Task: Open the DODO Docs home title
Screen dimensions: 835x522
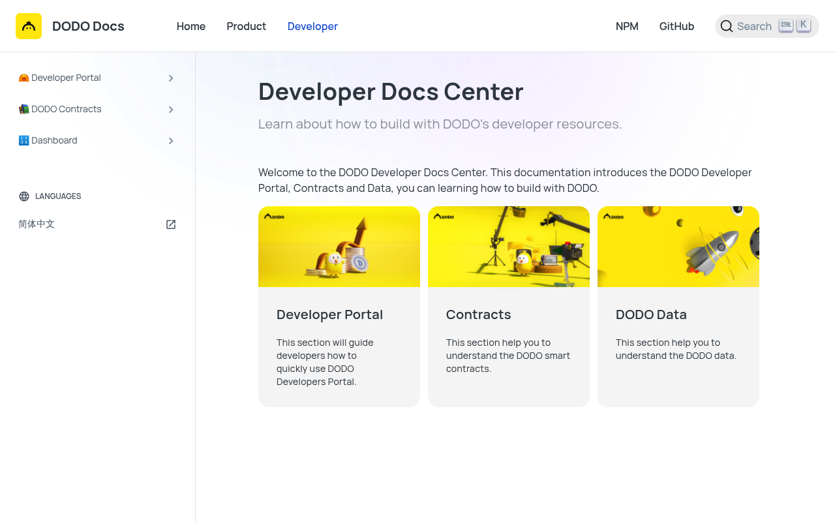Action: [x=88, y=26]
